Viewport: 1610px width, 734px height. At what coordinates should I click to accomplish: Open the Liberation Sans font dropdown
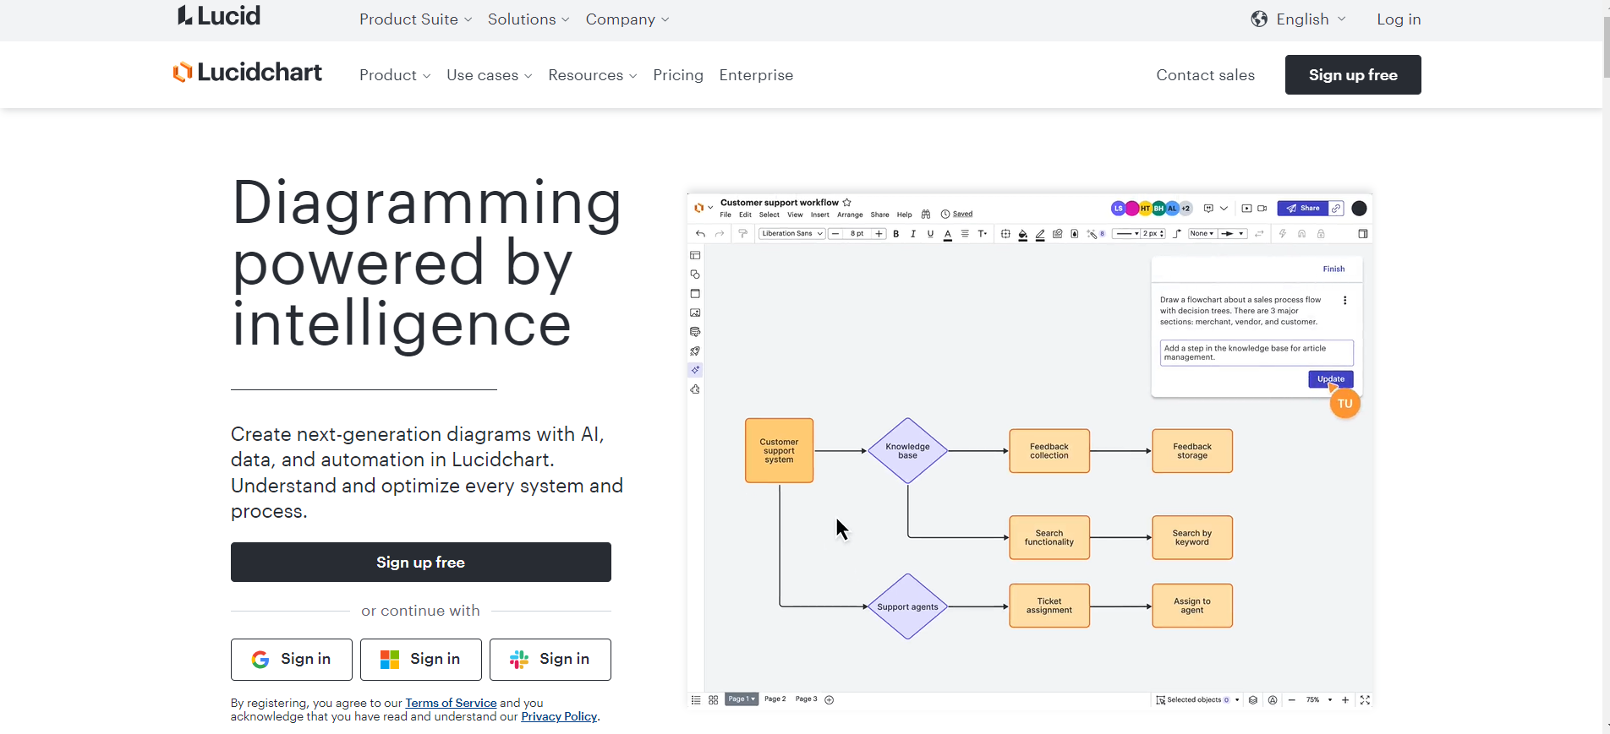click(x=792, y=234)
